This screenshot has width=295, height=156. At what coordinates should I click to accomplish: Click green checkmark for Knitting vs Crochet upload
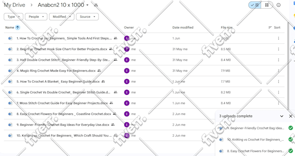pos(291,140)
